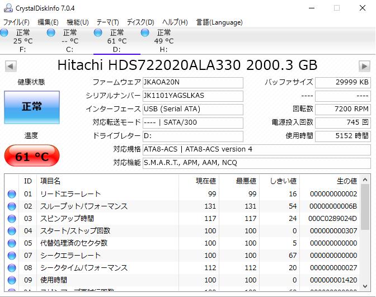Close the CrystalDiskInfo window
Screen dimensions: 376x297
pos(363,8)
